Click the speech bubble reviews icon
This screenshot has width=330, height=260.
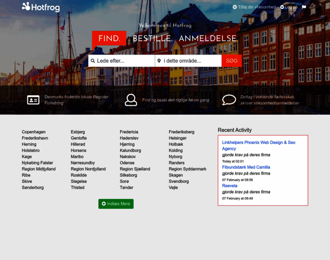(229, 100)
